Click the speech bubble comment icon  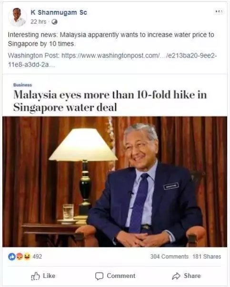[99, 276]
